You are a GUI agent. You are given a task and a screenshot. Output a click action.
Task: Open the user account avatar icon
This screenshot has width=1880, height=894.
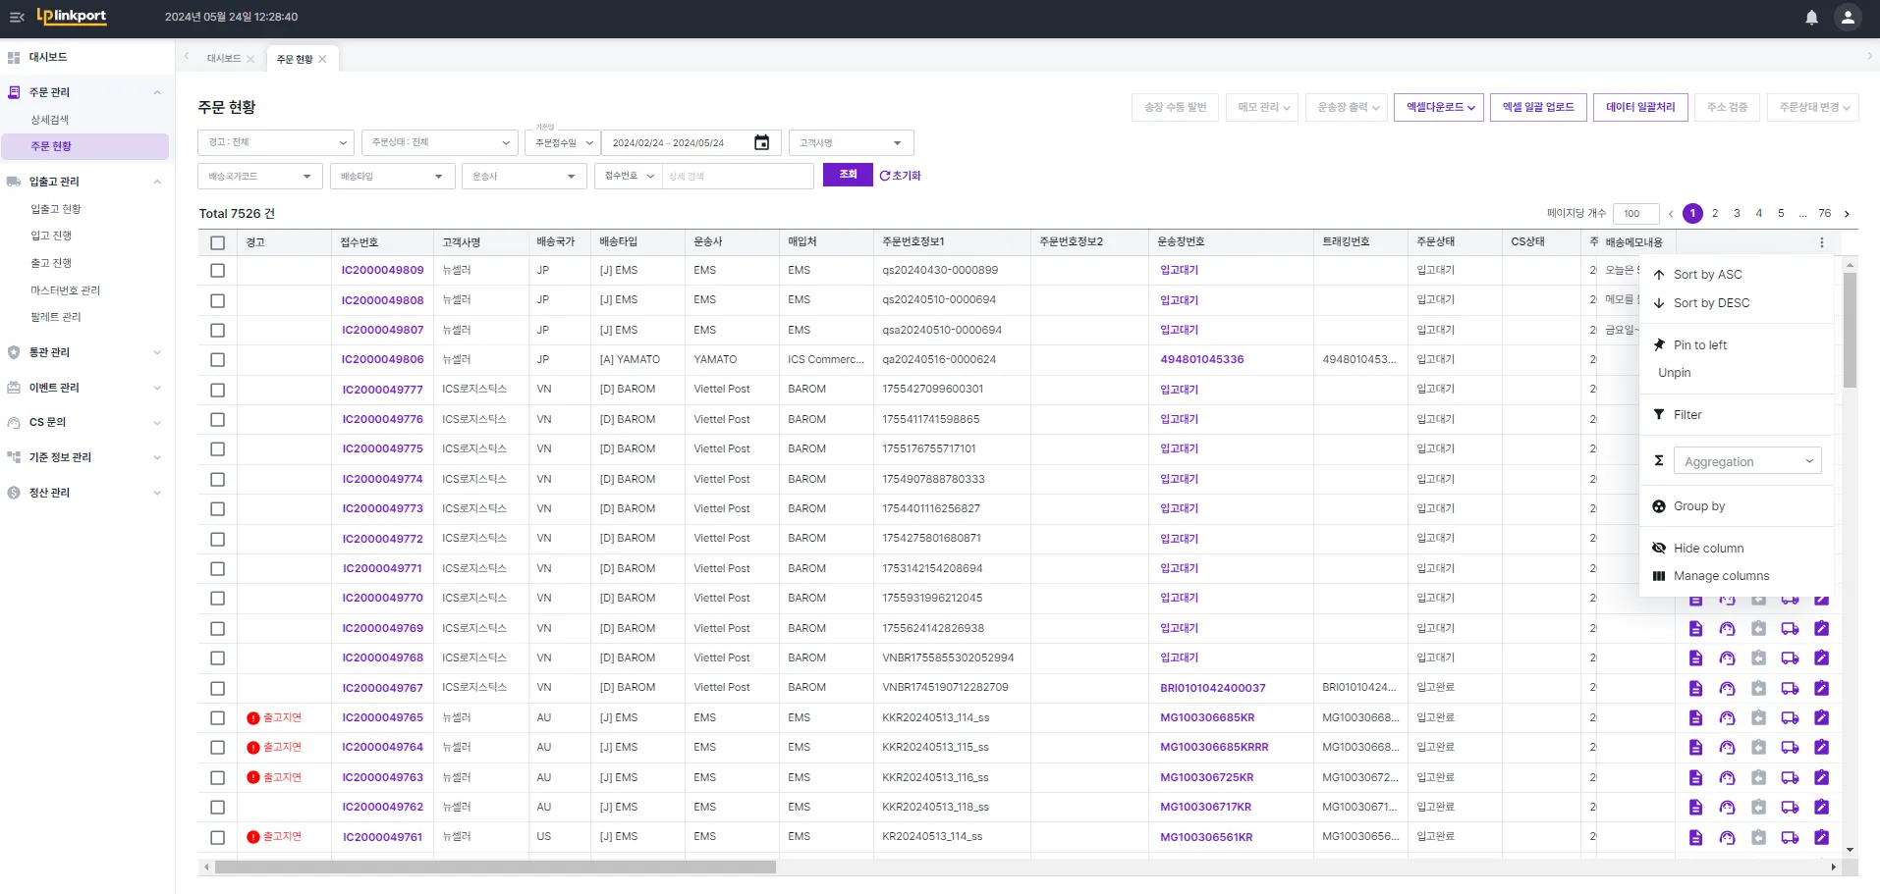[x=1847, y=18]
